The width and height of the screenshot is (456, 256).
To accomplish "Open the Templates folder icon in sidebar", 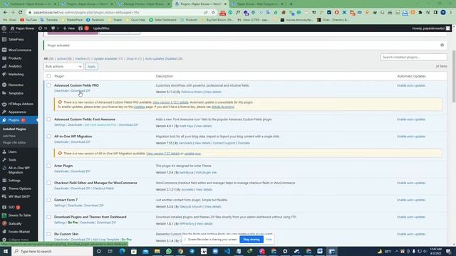I will [x=4, y=93].
